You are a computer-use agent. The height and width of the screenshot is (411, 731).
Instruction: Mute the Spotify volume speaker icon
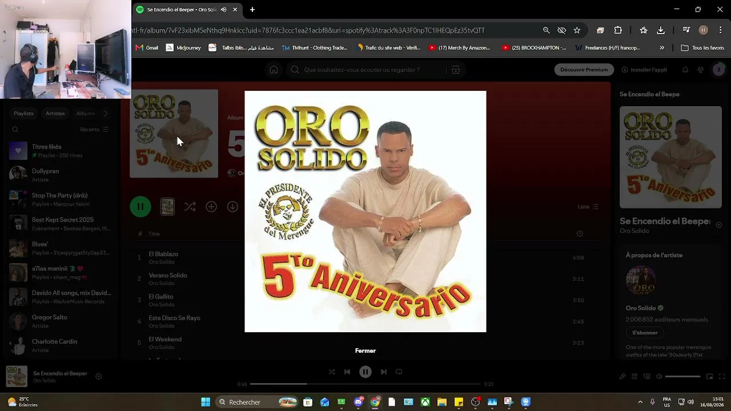point(659,376)
